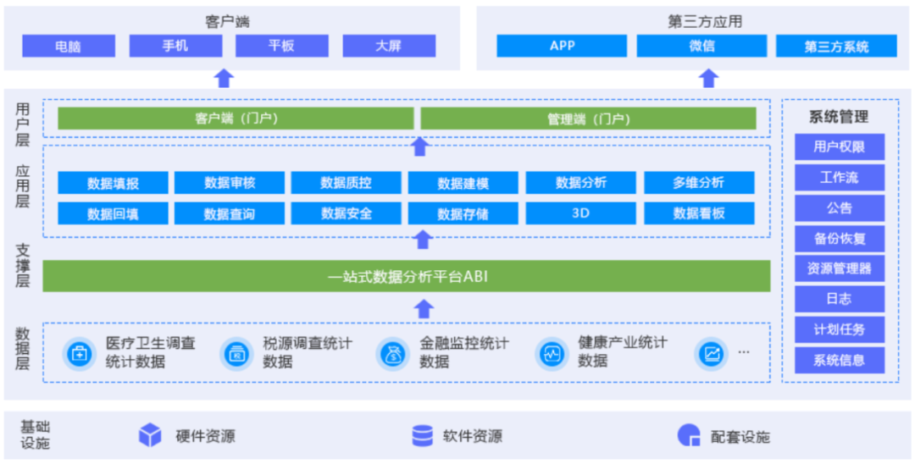Select 计划任务 in system management
Screen dimensions: 915x464
pyautogui.click(x=839, y=329)
